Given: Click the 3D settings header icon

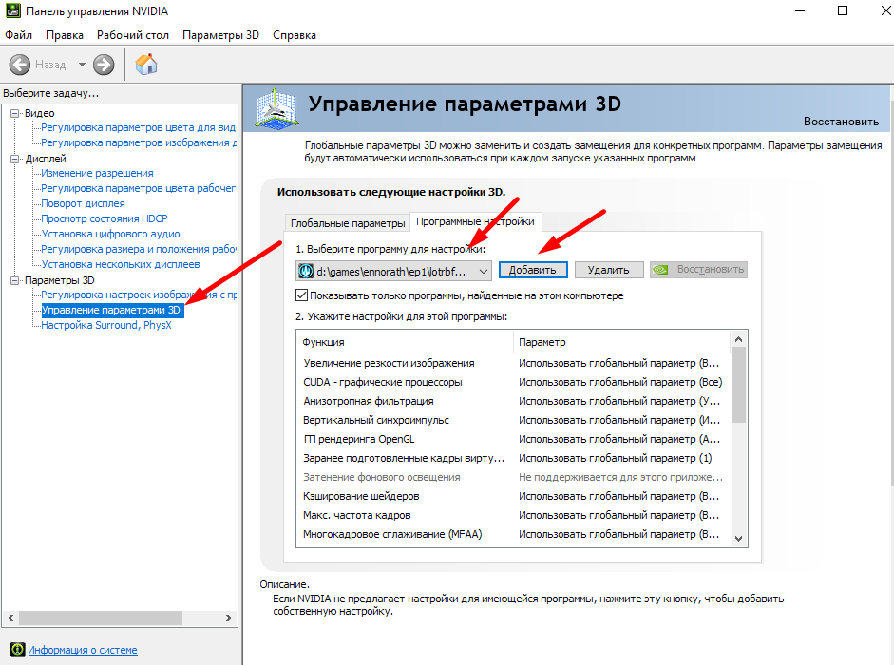Looking at the screenshot, I should point(276,107).
